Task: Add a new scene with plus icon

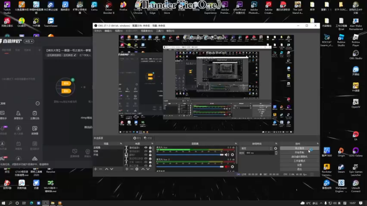Action: click(x=95, y=169)
